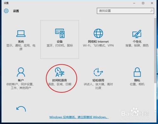Image resolution: width=158 pixels, height=124 pixels.
Task: Click the 个性化 title text
Action: point(137,41)
